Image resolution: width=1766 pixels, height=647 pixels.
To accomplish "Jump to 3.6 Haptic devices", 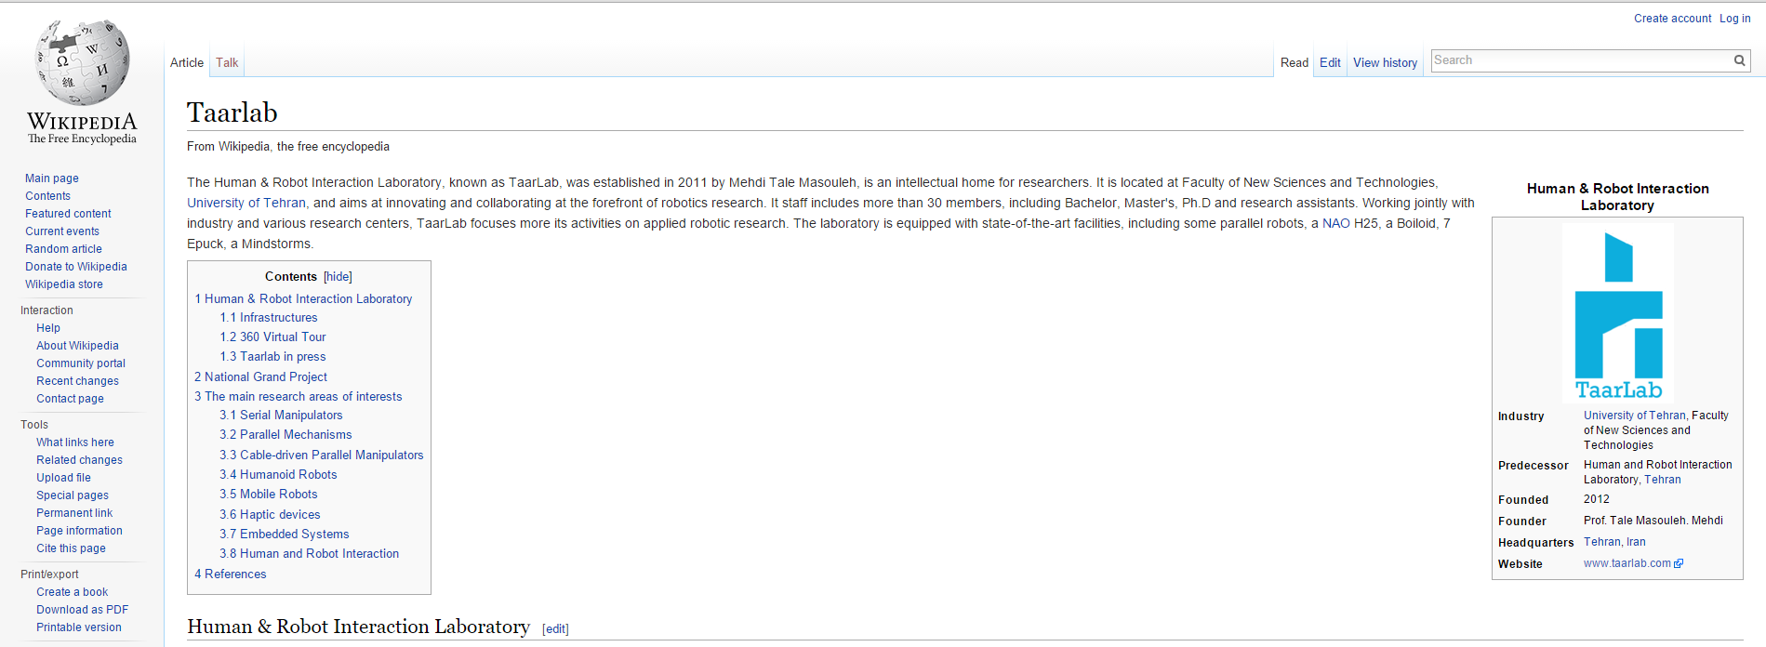I will click(270, 515).
